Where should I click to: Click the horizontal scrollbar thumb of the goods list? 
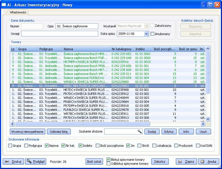coord(82,124)
